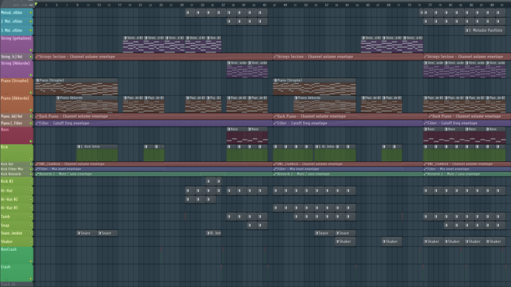
Task: Mute the 2. Mel..nflöte track
Action: (x=31, y=22)
